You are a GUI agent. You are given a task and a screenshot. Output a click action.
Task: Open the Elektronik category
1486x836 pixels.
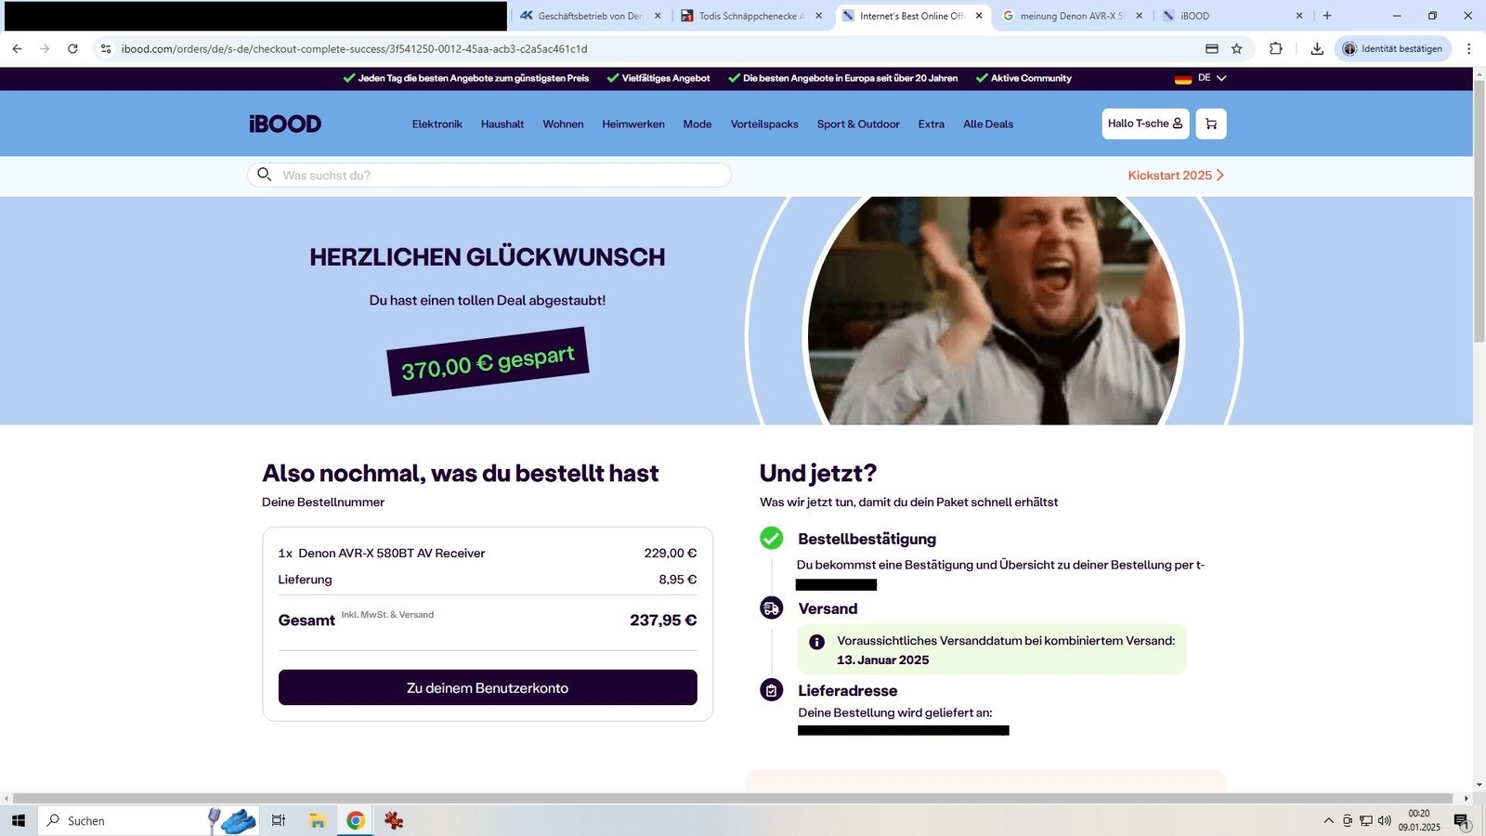click(437, 124)
